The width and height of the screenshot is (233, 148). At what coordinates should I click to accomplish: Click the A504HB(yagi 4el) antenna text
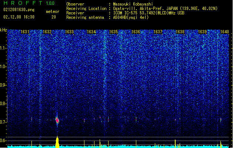[131, 17]
